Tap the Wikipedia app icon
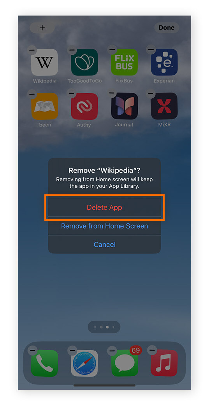Screen dimensions: 209x405 (x=44, y=62)
